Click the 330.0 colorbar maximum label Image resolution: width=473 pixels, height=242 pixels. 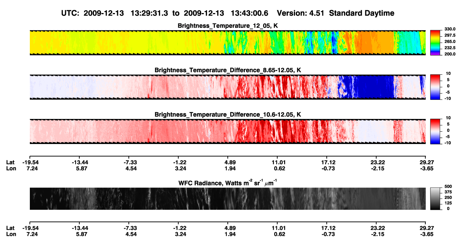click(449, 29)
